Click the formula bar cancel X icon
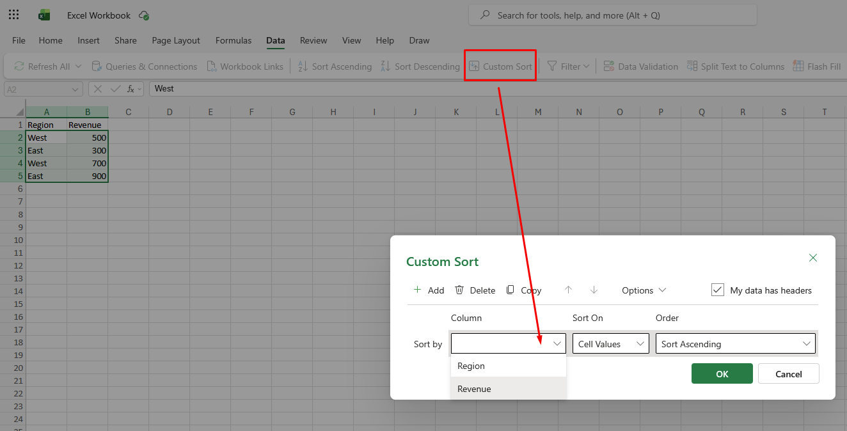 click(x=99, y=89)
